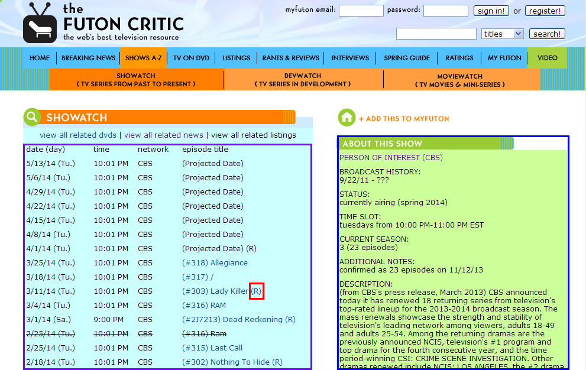Click the 9:00 PM time cell

coord(108,320)
